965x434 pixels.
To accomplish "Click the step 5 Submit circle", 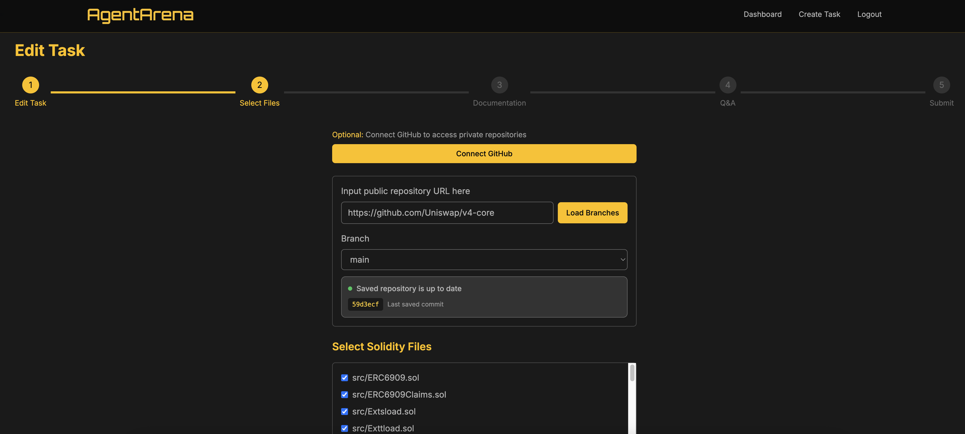I will pos(942,84).
